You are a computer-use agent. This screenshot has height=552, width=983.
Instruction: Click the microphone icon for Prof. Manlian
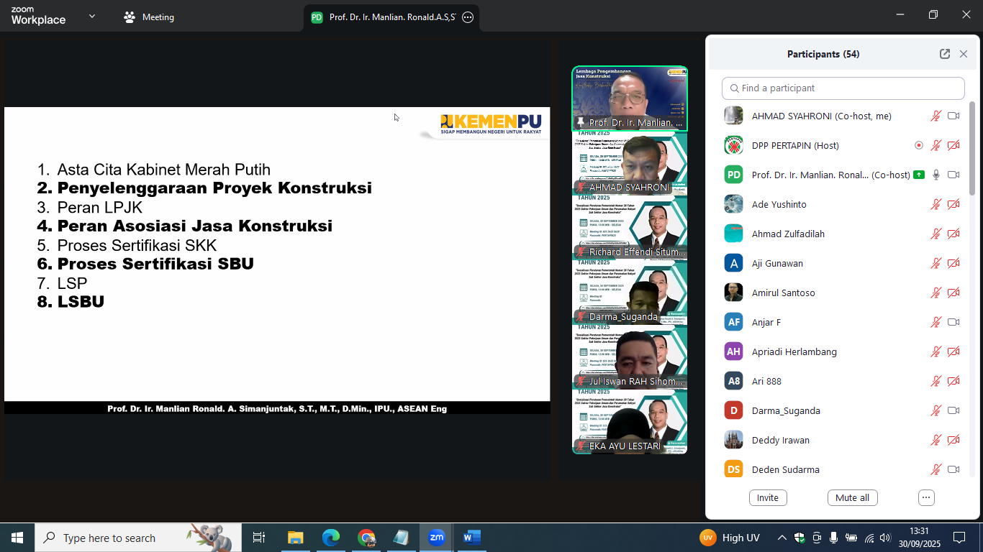click(x=936, y=175)
